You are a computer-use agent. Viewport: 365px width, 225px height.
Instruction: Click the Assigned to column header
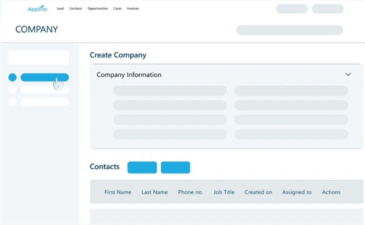coord(297,192)
